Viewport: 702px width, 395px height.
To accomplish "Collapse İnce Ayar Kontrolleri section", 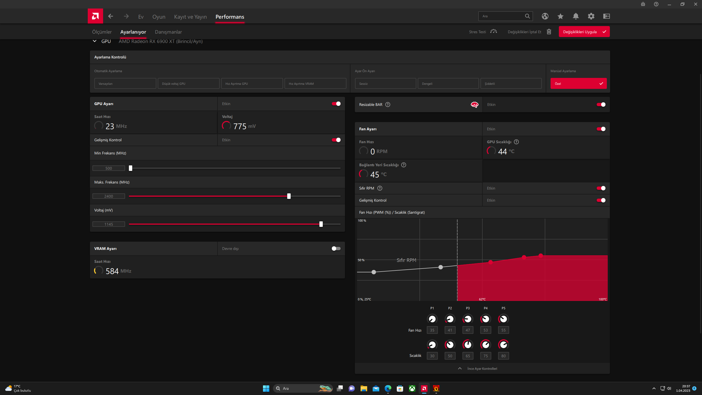I will coord(482,368).
